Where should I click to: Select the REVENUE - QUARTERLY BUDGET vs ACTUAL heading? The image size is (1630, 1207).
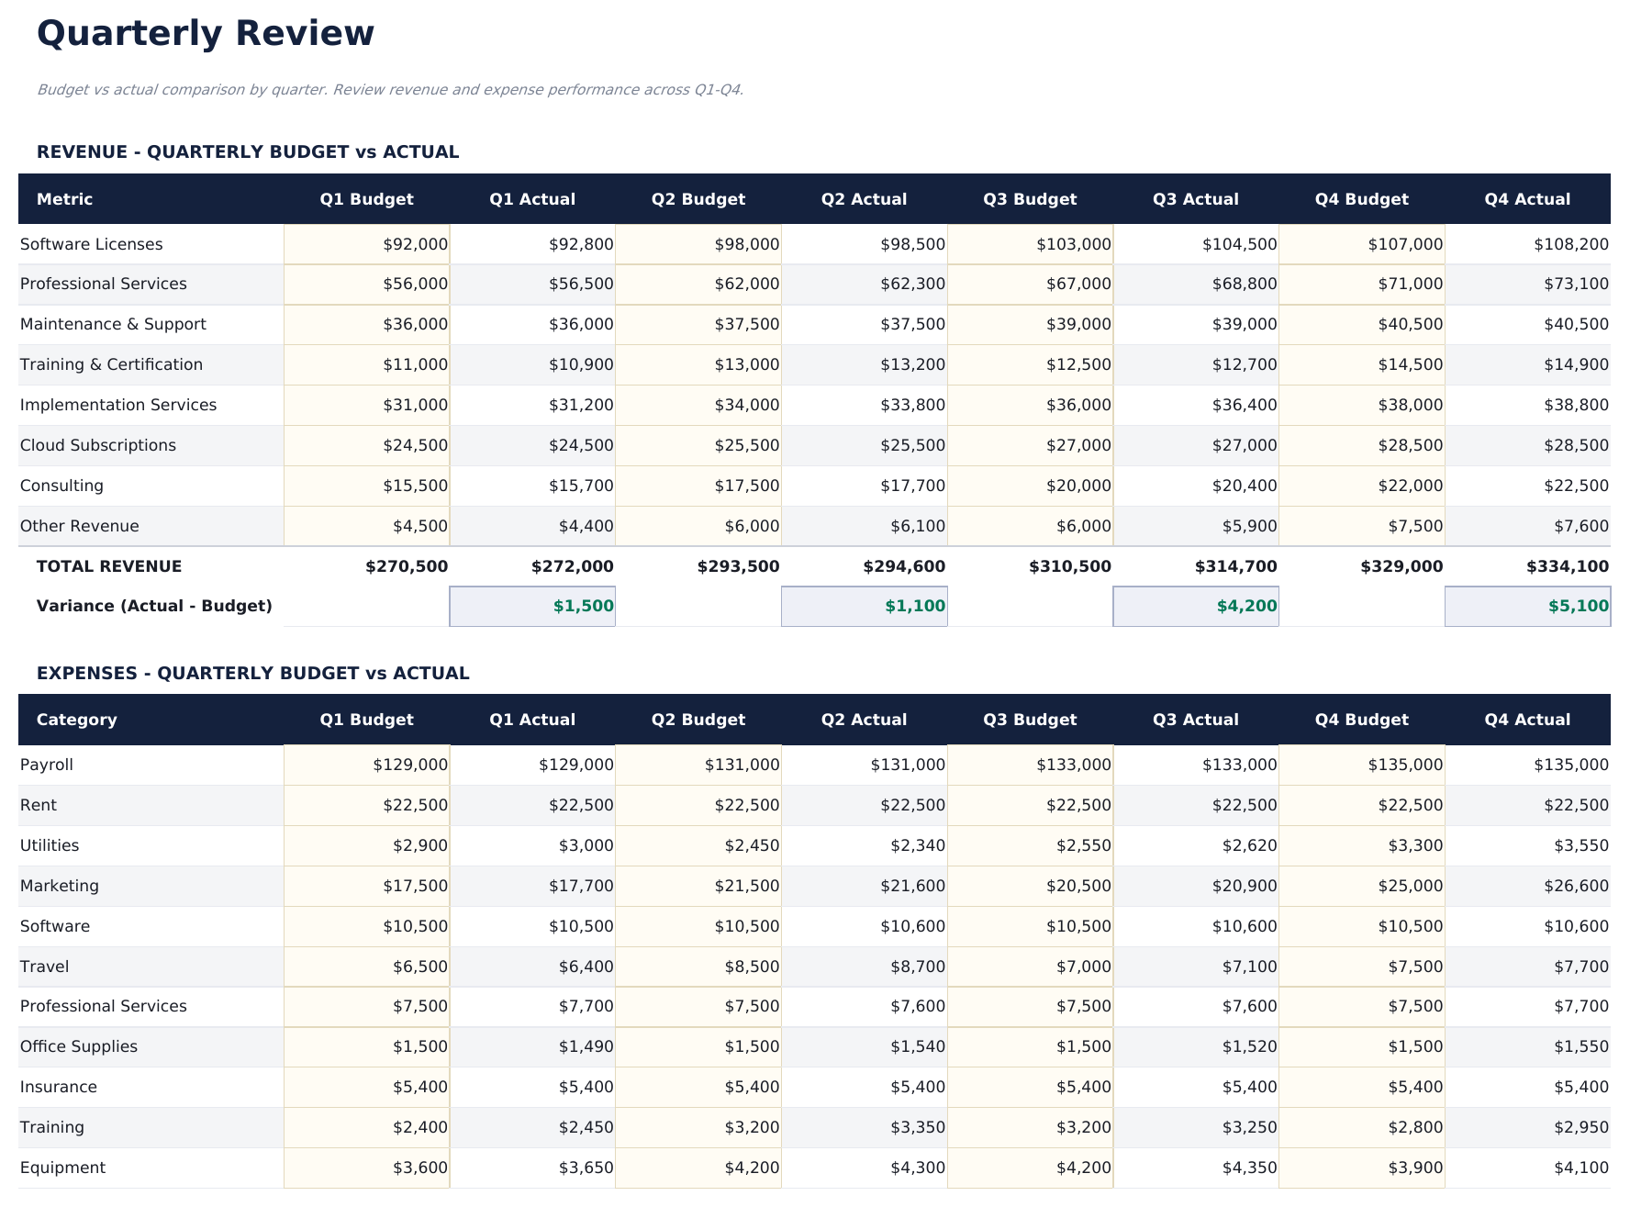(x=248, y=151)
